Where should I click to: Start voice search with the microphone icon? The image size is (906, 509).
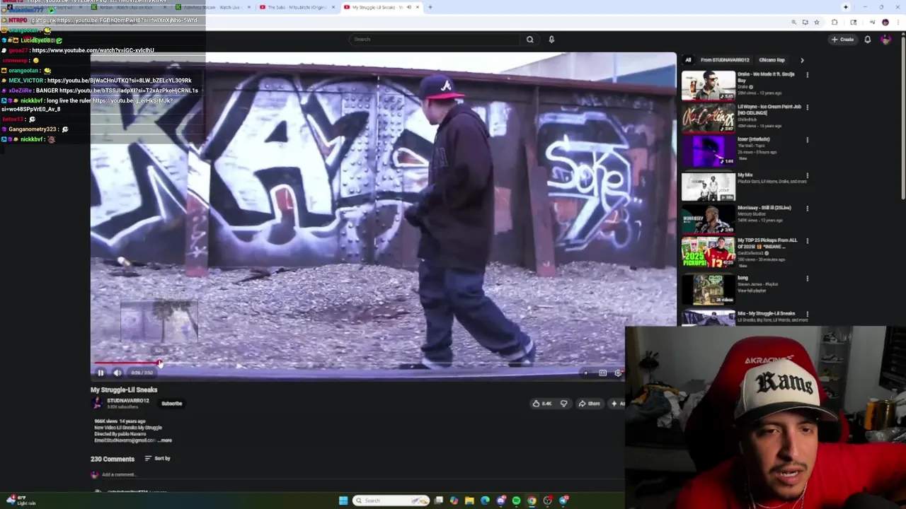(x=551, y=40)
